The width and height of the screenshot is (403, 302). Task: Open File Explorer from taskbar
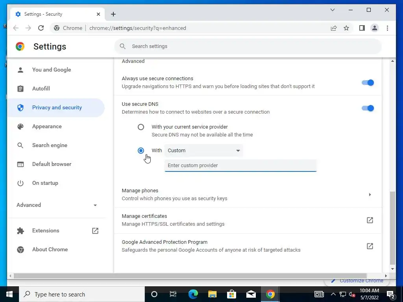tap(212, 294)
